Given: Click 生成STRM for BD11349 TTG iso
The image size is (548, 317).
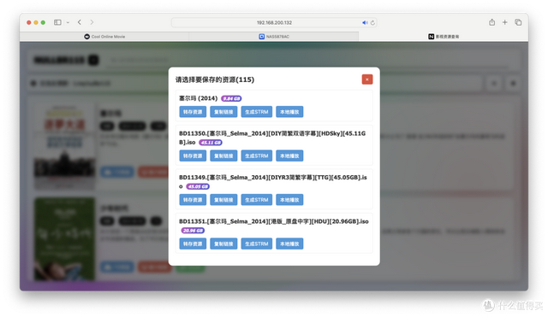Looking at the screenshot, I should (257, 200).
